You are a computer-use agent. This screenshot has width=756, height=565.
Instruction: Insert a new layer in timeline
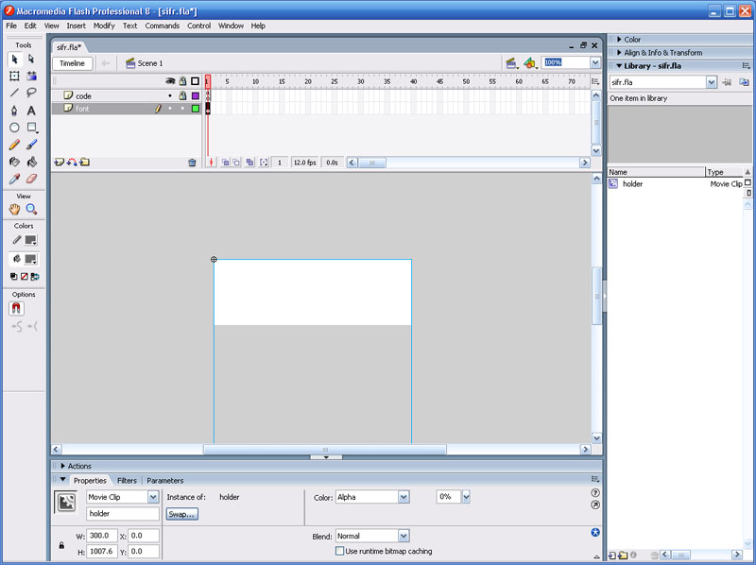(x=59, y=163)
